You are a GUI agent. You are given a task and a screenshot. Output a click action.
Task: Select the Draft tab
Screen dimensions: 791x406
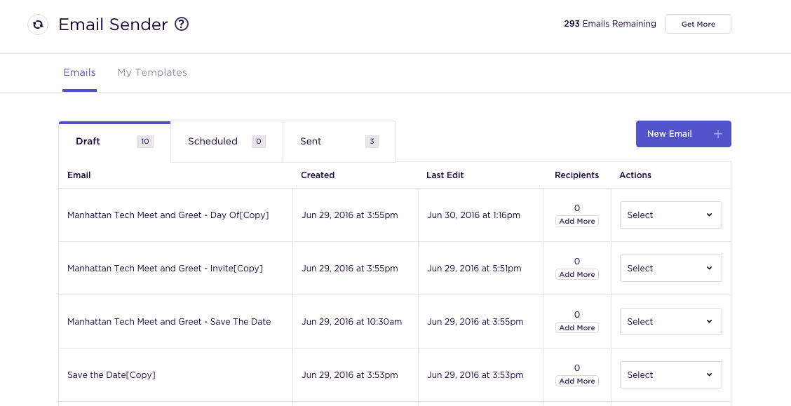(114, 142)
